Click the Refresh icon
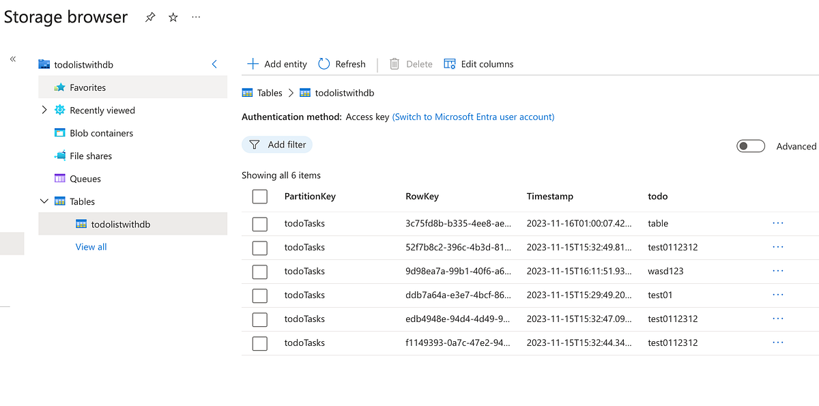Image resolution: width=819 pixels, height=406 pixels. pos(321,63)
